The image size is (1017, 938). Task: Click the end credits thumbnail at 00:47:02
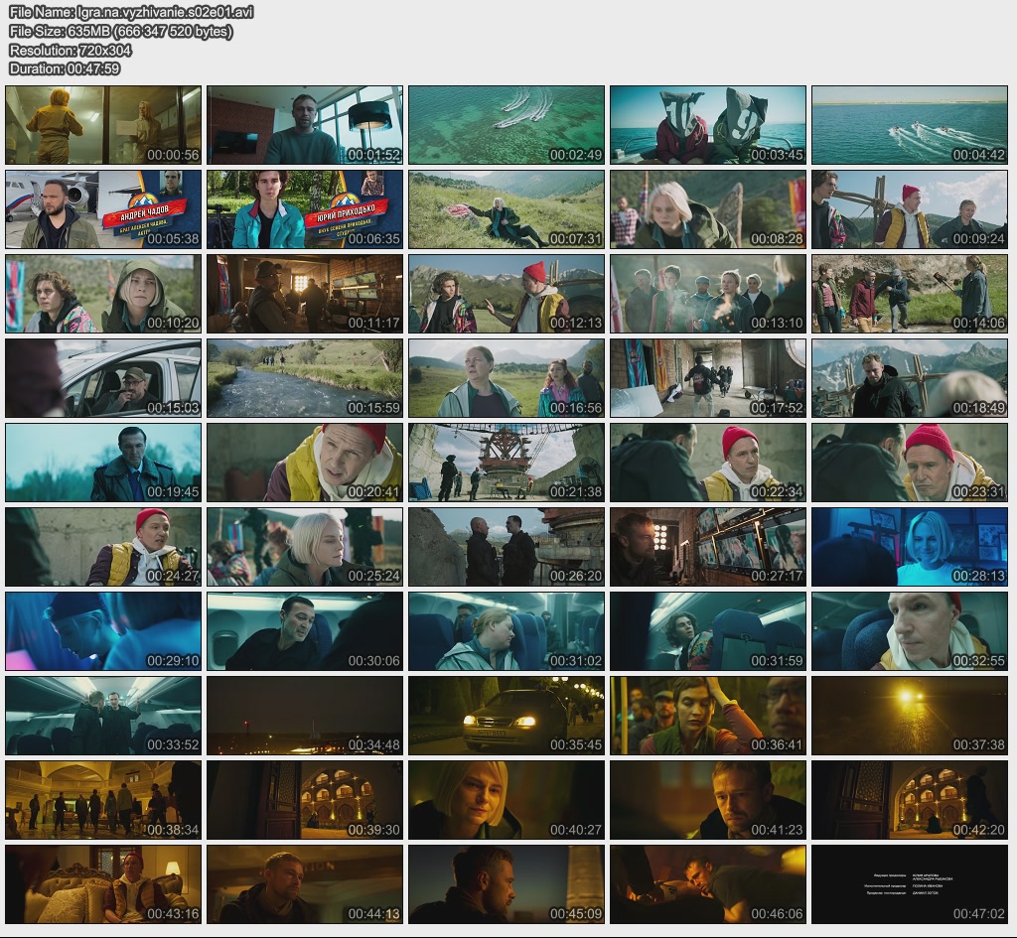click(x=910, y=884)
